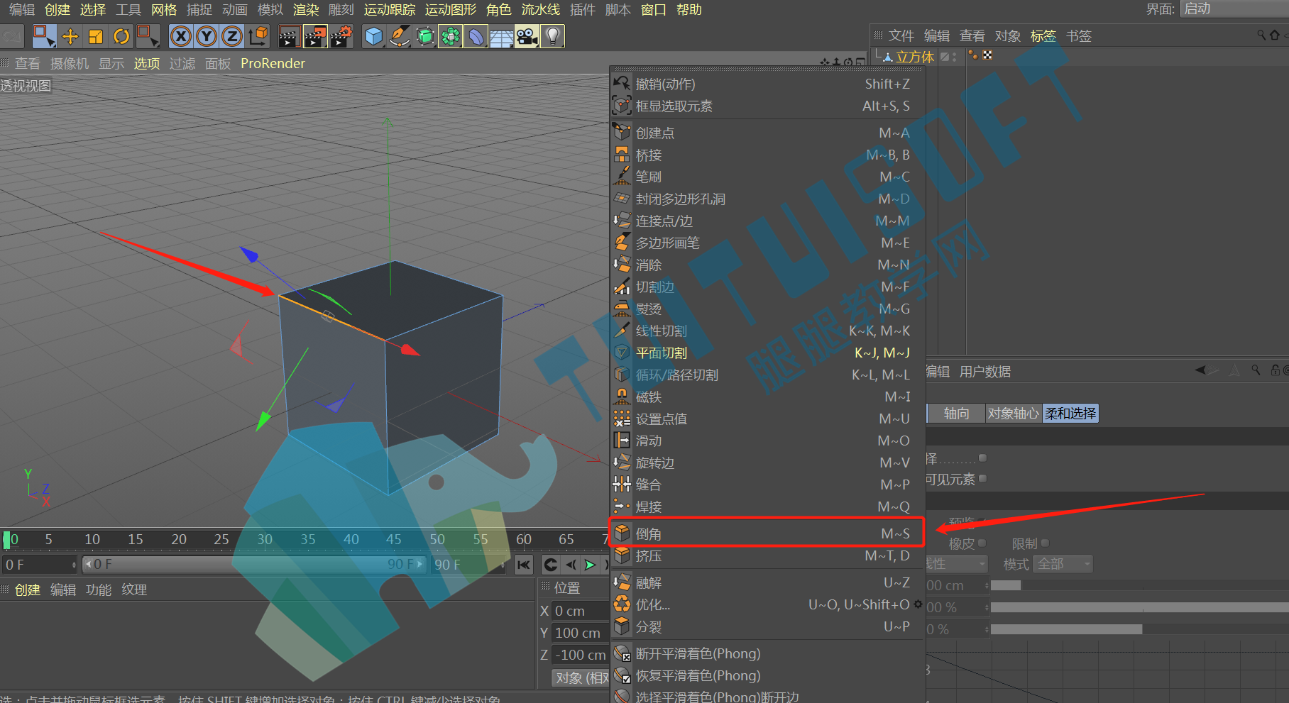Click the floor/environment grid icon
Screen dimensions: 1289x703
pos(501,36)
